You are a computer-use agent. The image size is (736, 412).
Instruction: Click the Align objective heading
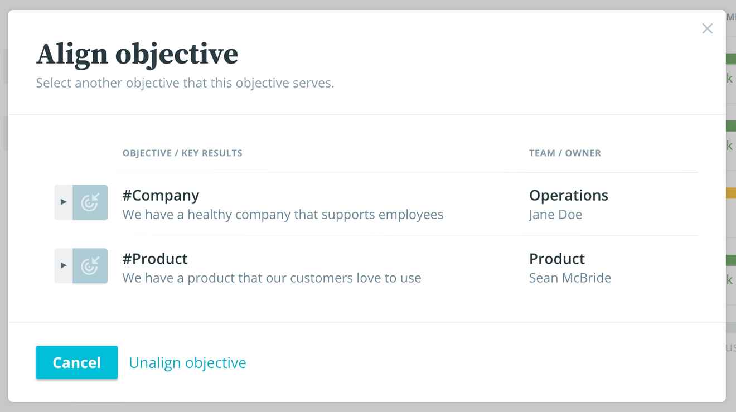pos(137,54)
